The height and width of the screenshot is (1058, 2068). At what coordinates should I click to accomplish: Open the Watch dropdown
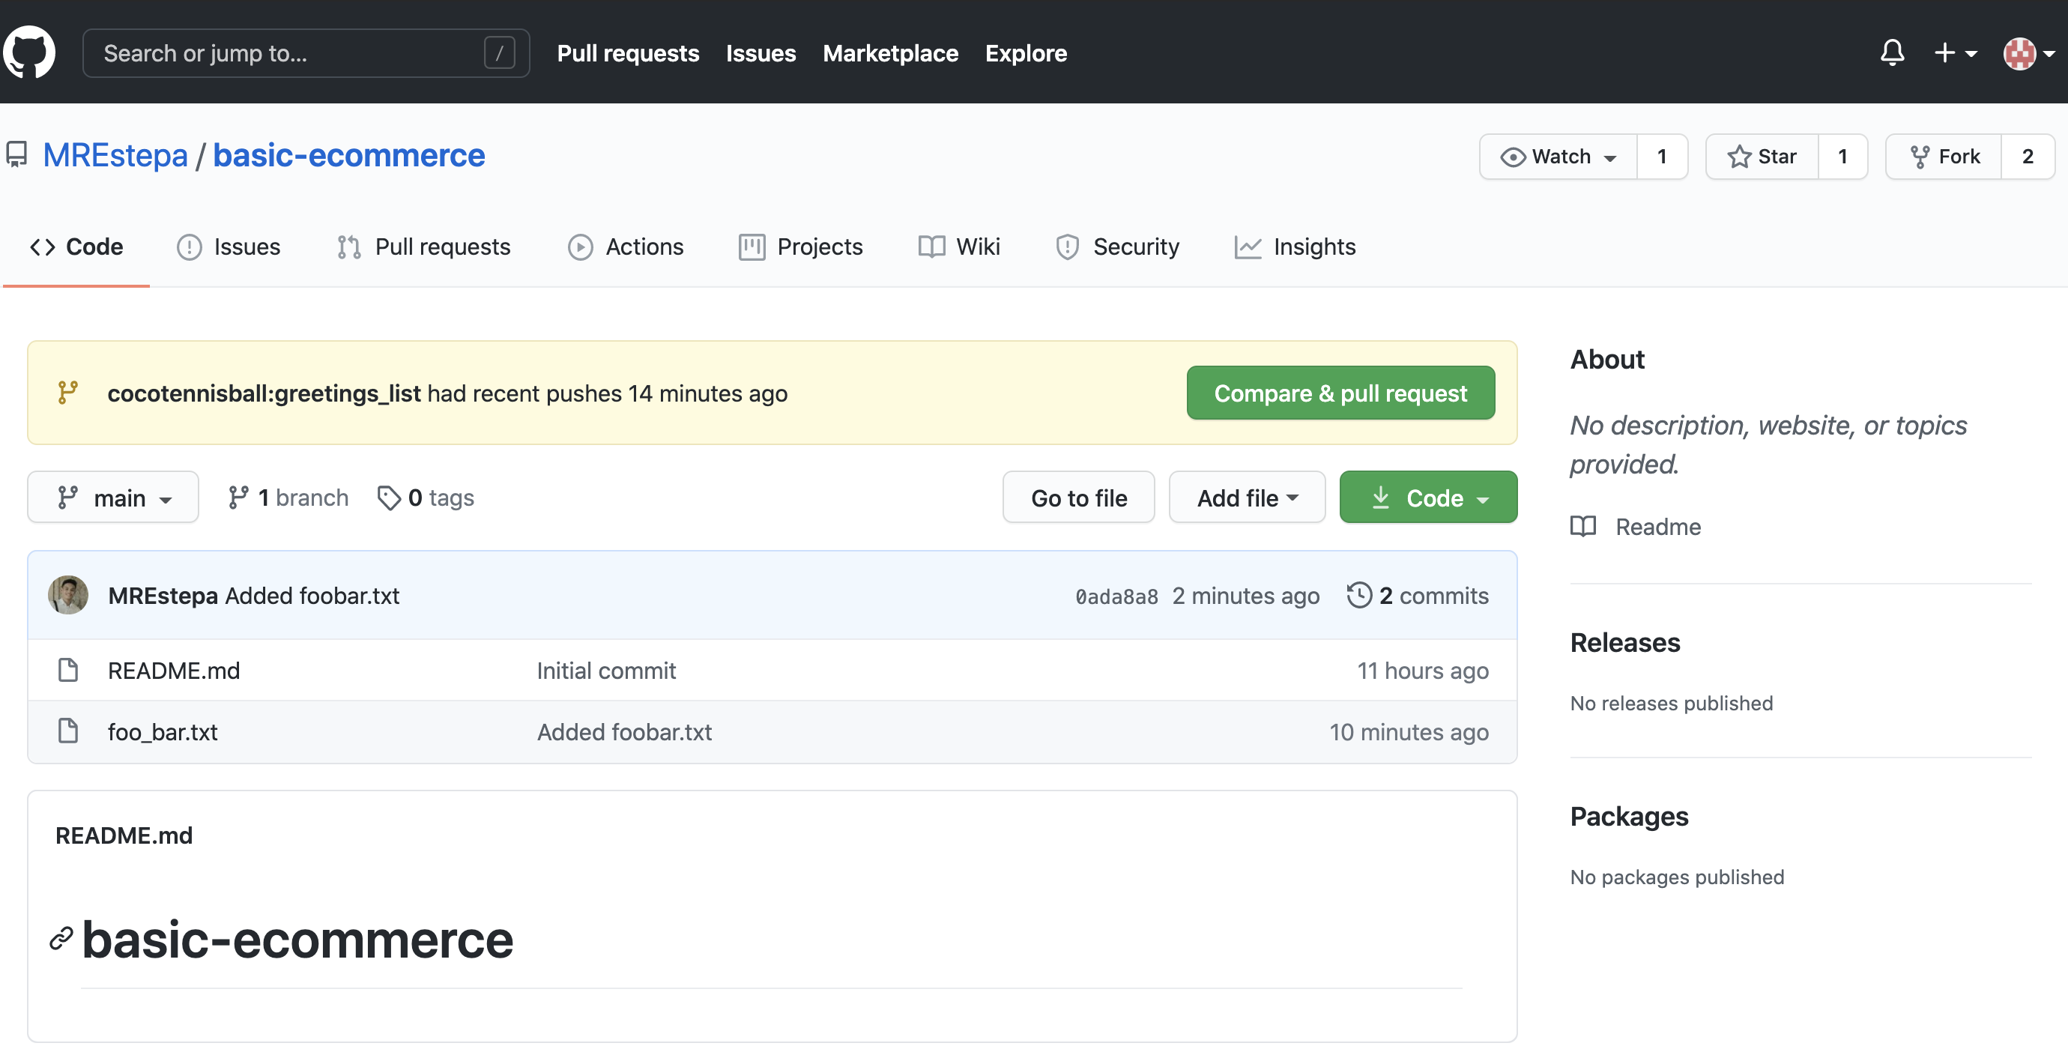coord(1558,157)
